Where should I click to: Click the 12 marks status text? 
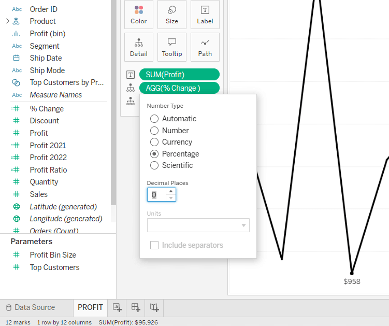coord(18,322)
